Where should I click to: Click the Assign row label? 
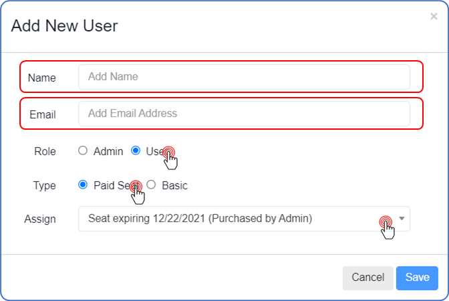click(40, 219)
